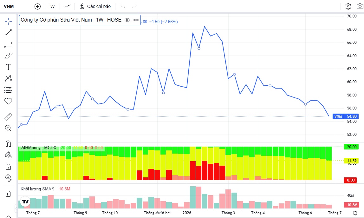Screen dimensions: 364x218
Task: Click the compare or add symbol plus icon
Action: (37, 7)
